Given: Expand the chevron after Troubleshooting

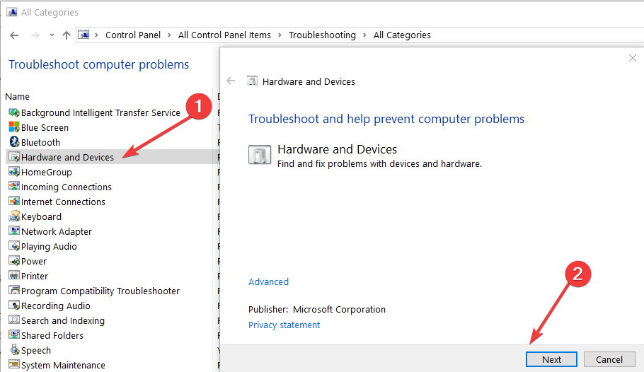Looking at the screenshot, I should 364,35.
